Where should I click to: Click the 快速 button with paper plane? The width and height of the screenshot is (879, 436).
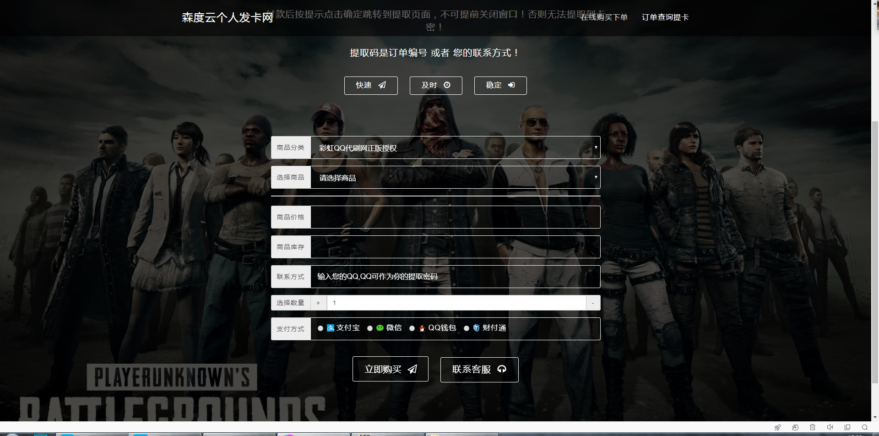(x=371, y=86)
